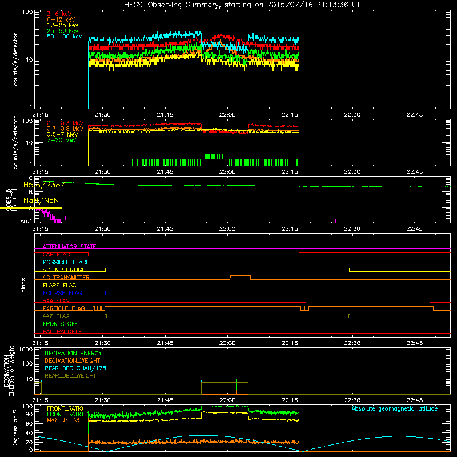Select the "REAR_DEC_CHAN/128" legend label
Image resolution: width=457 pixels, height=457 pixels.
[x=75, y=368]
